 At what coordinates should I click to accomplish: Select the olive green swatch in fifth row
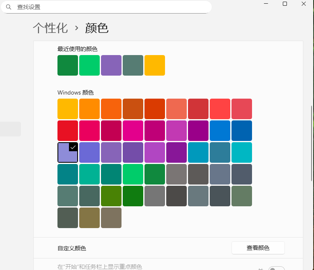[x=111, y=196]
